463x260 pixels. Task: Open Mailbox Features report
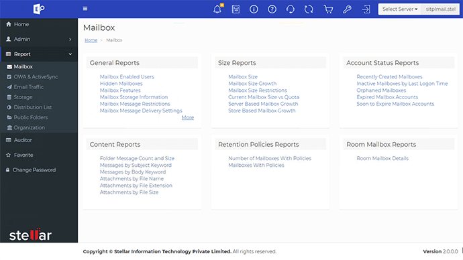120,90
